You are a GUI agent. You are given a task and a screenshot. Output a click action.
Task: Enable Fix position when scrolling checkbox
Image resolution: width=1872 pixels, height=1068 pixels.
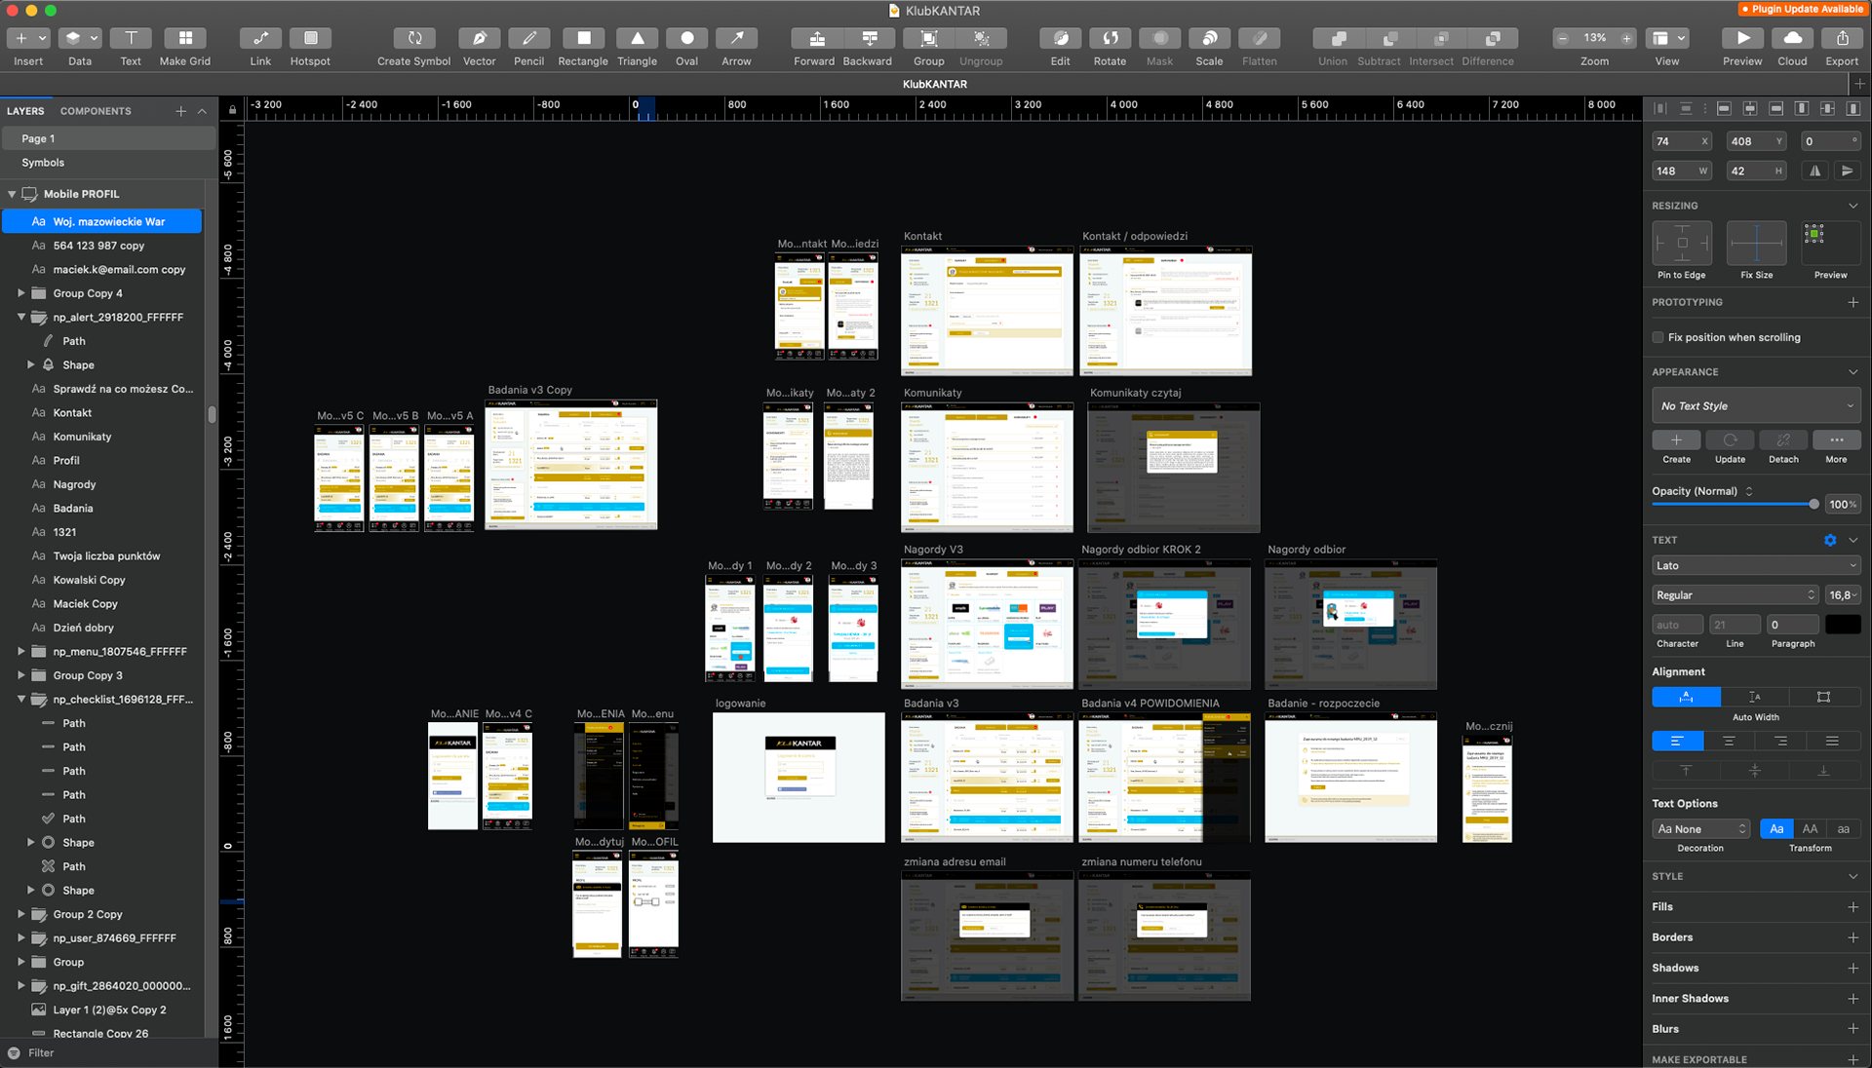[1657, 337]
